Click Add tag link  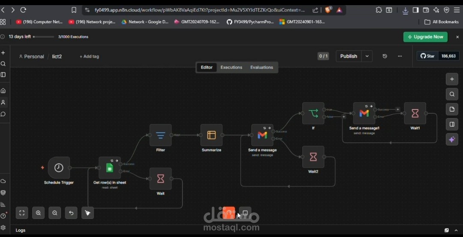point(89,56)
